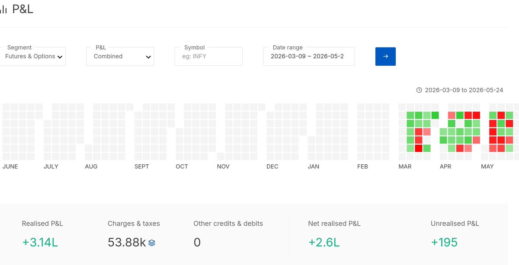Click the JUNE month label
This screenshot has height=265, width=519.
coord(10,166)
